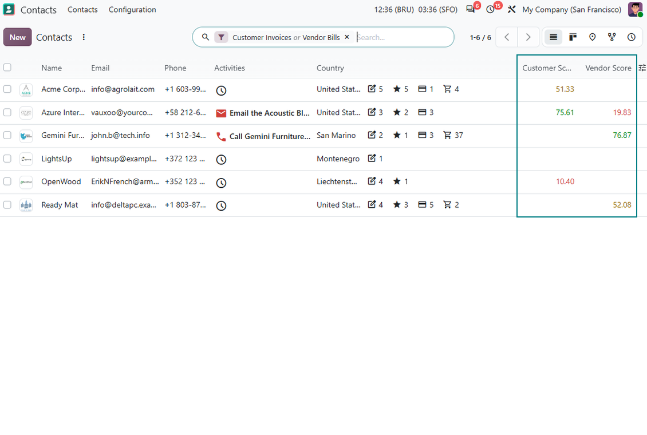Viewport: 647px width, 435px height.
Task: Remove the Customer Invoices or Vendor Bills filter
Action: pos(347,37)
